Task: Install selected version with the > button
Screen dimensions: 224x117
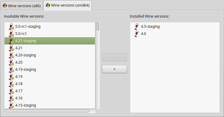Action: coord(114,69)
